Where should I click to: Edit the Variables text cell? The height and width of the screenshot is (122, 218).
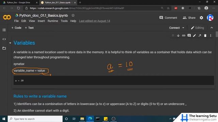(x=194, y=36)
